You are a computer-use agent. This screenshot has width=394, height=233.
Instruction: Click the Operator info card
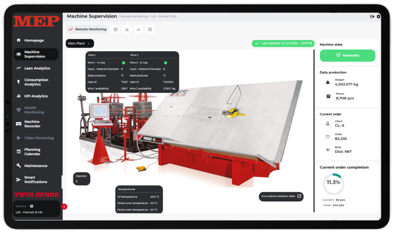[x=82, y=179]
